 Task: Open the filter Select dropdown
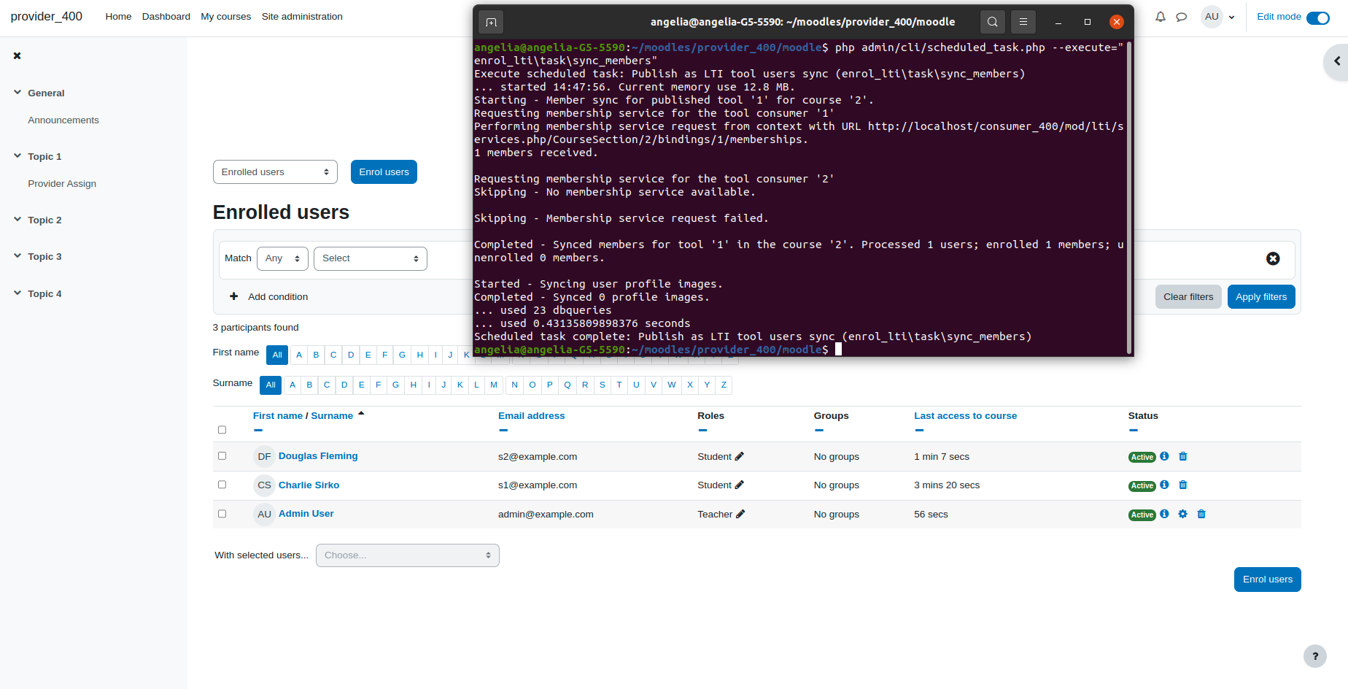(371, 258)
